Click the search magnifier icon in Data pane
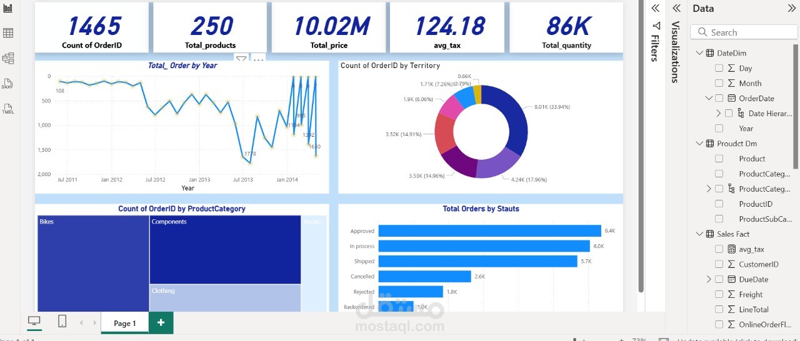Viewport: 800px width, 341px height. 702,32
